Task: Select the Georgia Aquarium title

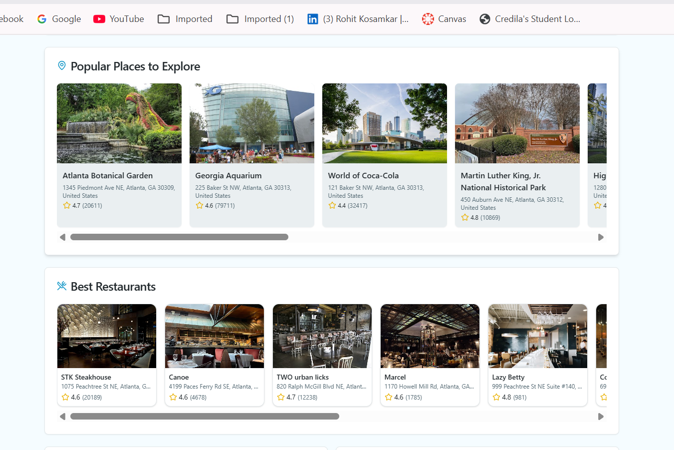Action: click(228, 176)
